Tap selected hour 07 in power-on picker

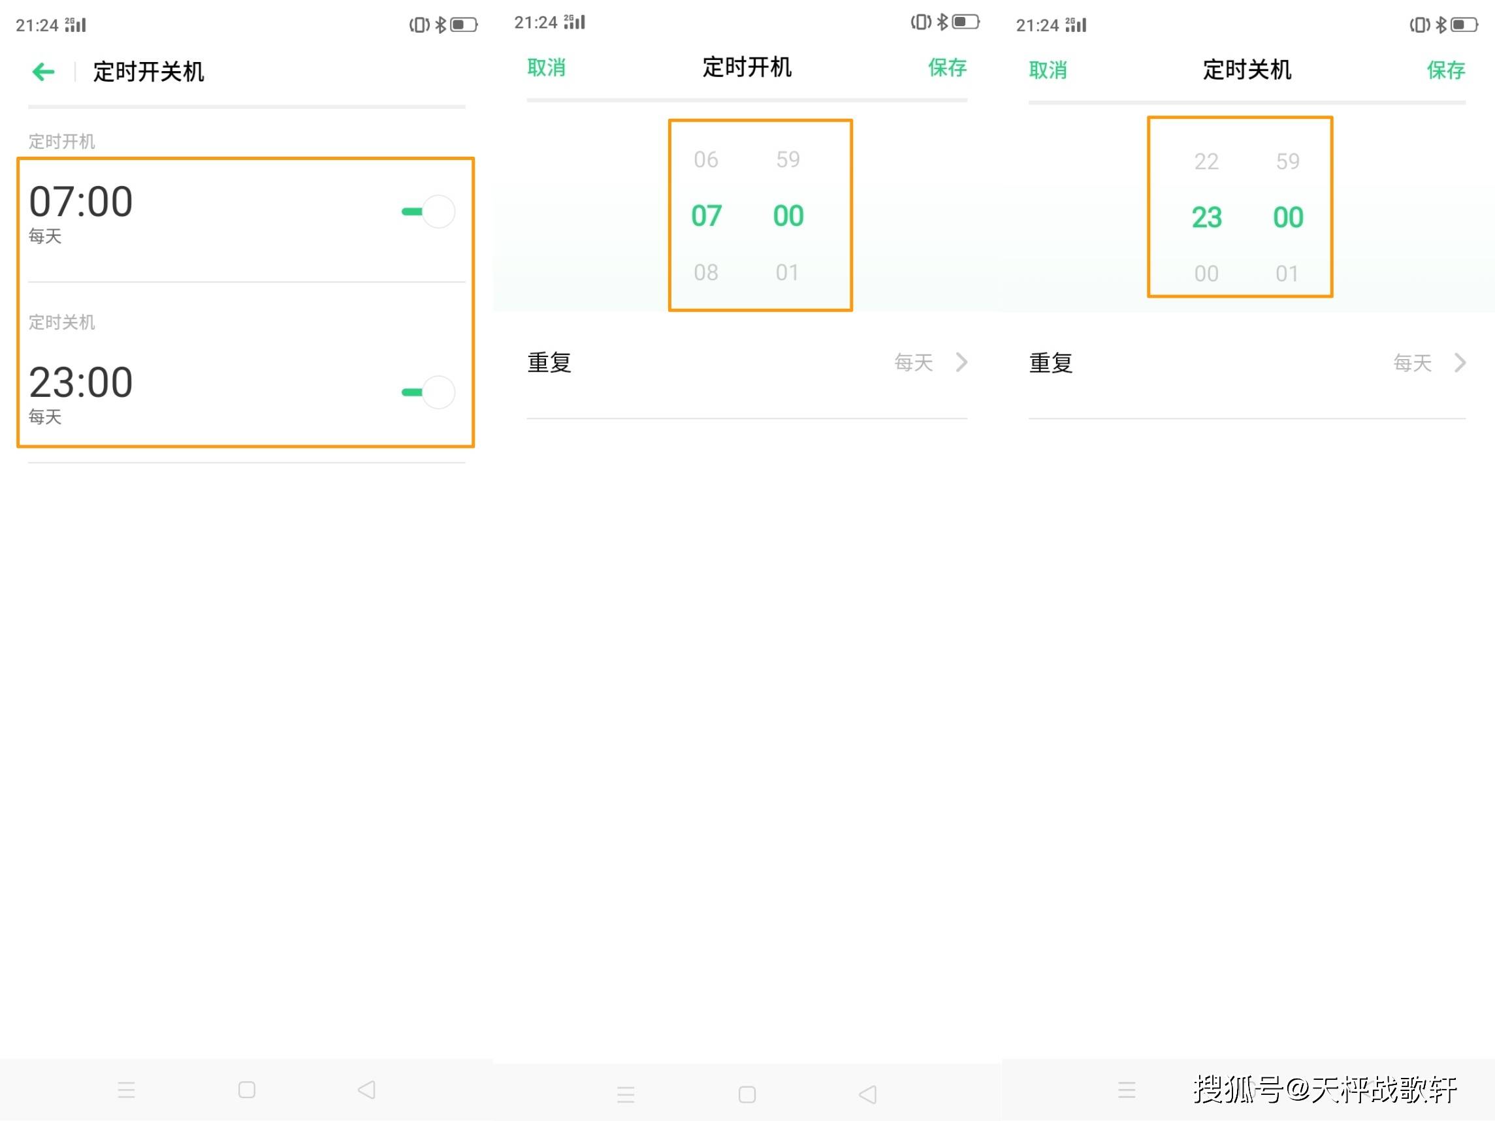click(706, 216)
